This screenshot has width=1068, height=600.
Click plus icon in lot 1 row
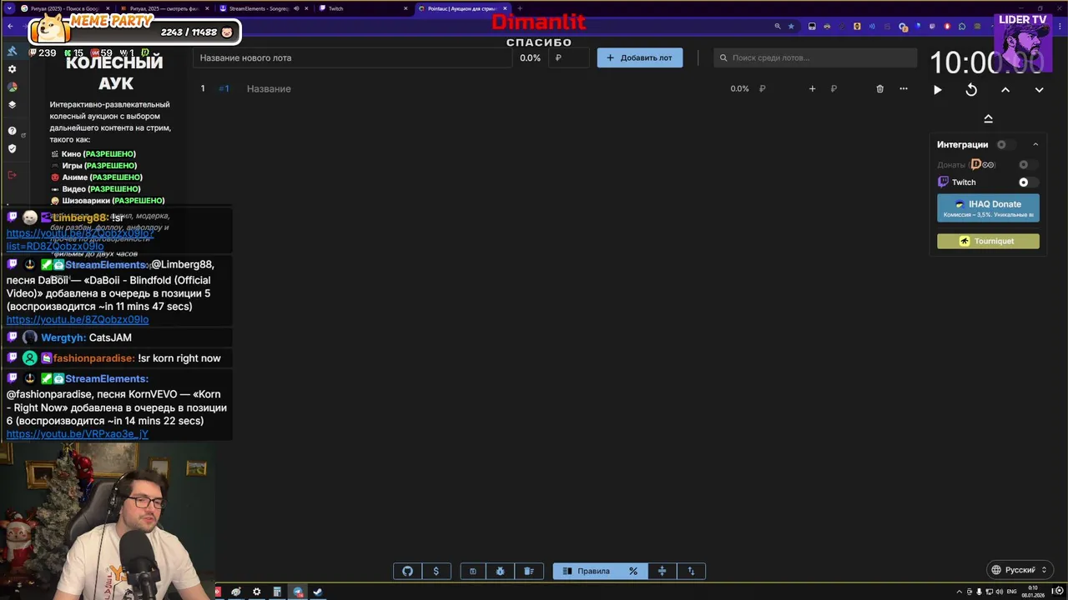pyautogui.click(x=812, y=88)
